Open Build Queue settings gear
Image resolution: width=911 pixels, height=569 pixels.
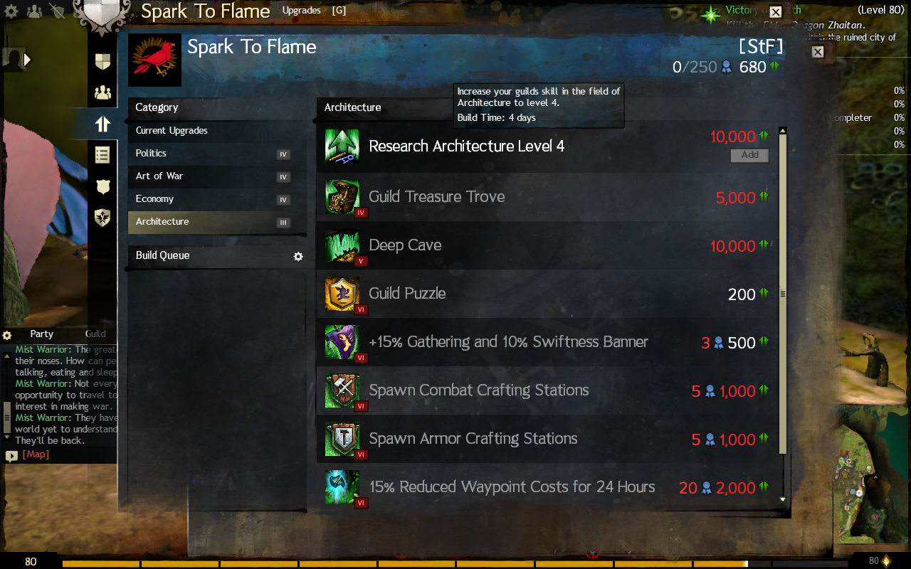pos(298,256)
